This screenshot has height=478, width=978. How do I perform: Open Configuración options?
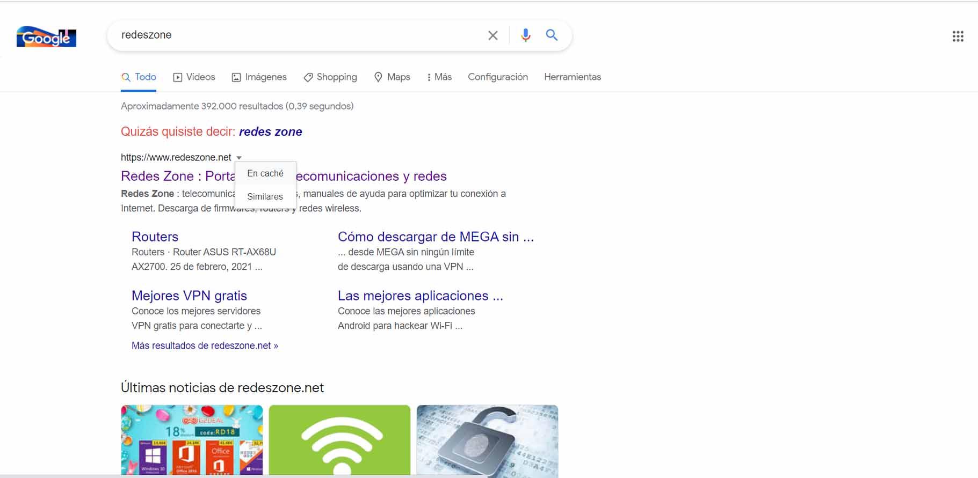[x=498, y=77]
